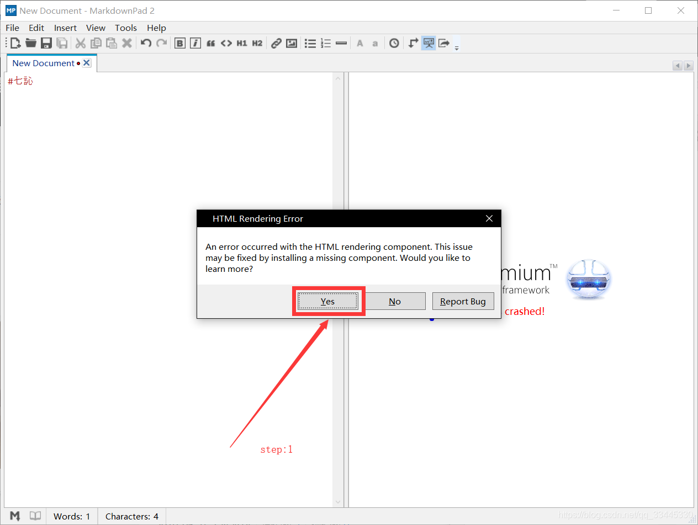Convert text to lowercase with the a icon

376,43
